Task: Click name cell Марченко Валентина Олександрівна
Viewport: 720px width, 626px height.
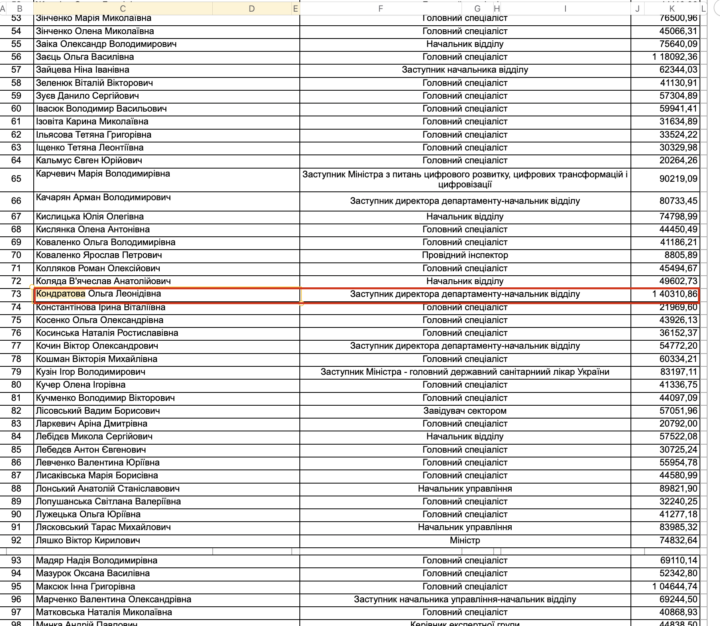Action: point(167,600)
